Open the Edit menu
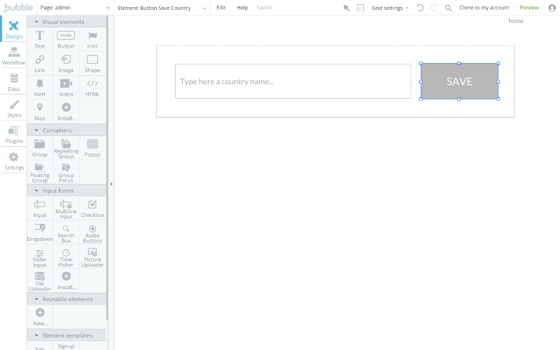Image resolution: width=560 pixels, height=350 pixels. click(x=220, y=8)
